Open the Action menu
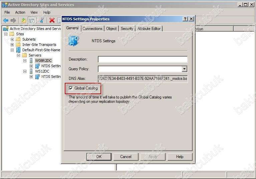256x179 pixels. 20,12
